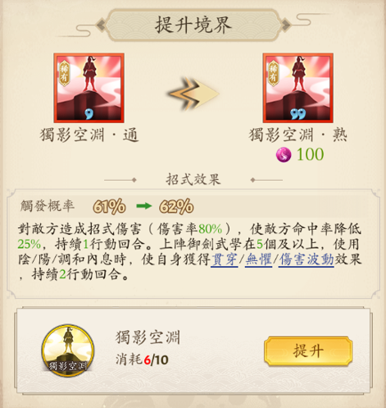The height and width of the screenshot is (408, 386).
Task: Open the 無懼 effect link
Action: [258, 259]
